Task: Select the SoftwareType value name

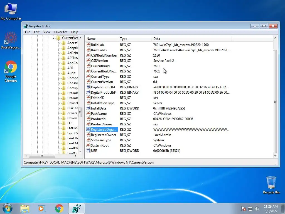Action: pyautogui.click(x=101, y=140)
